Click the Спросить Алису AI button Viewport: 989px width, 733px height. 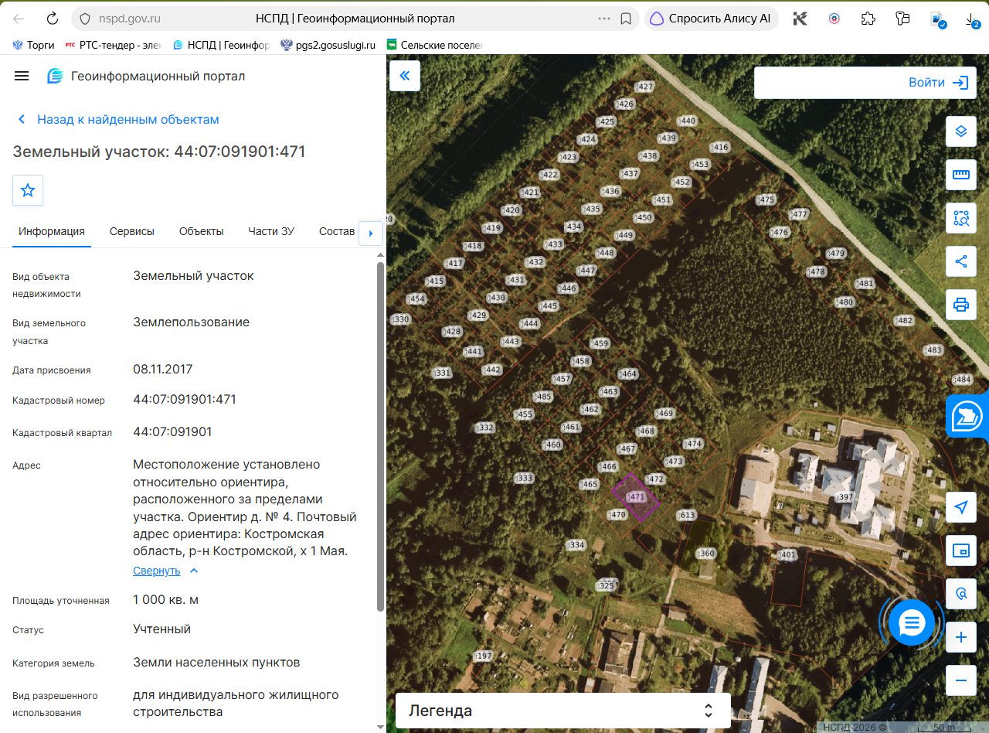tap(712, 19)
